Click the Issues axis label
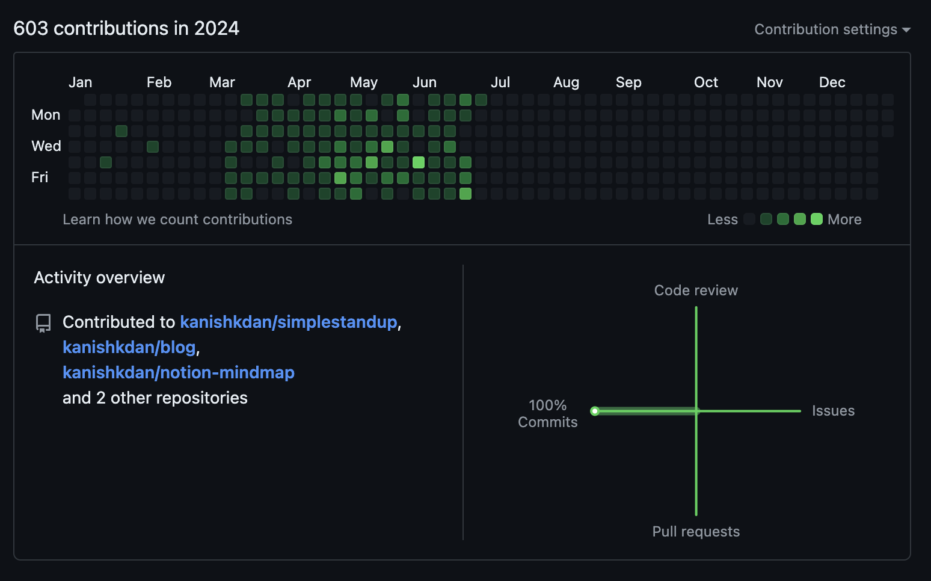 click(x=833, y=411)
